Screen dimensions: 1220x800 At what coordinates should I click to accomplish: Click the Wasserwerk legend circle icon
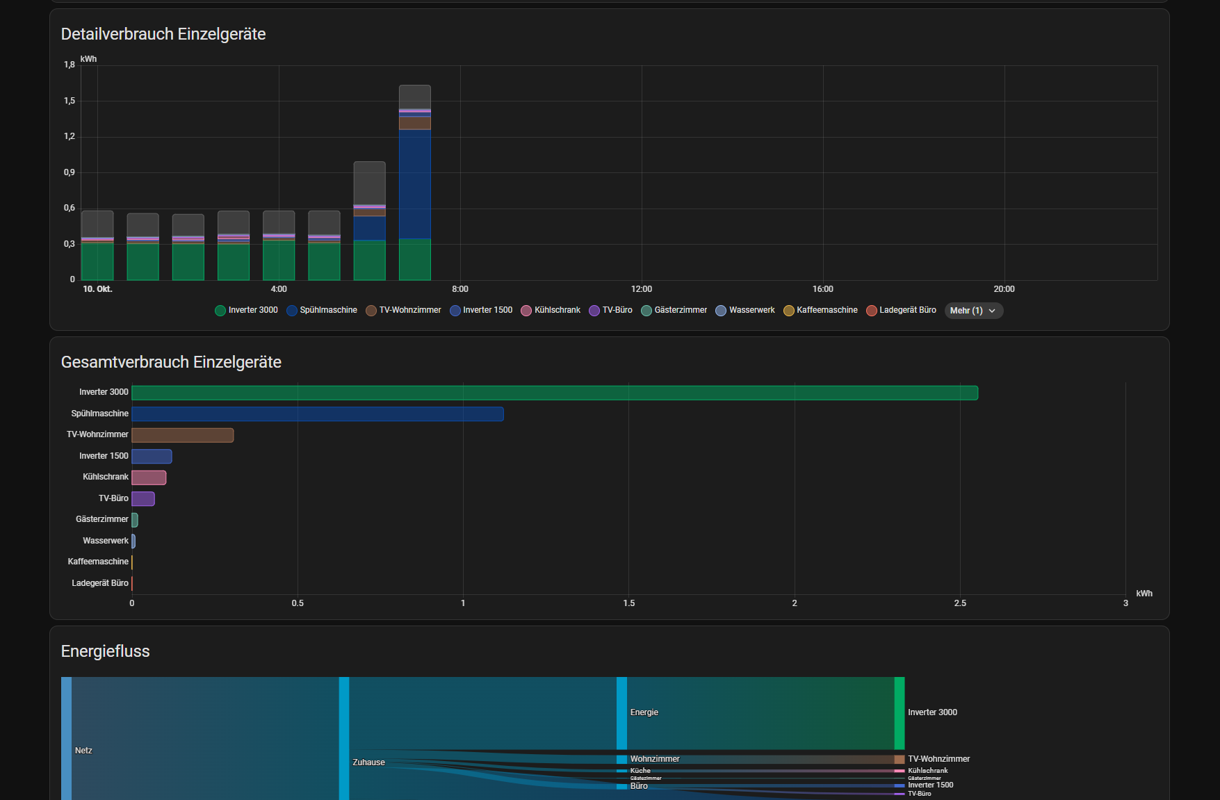tap(721, 311)
